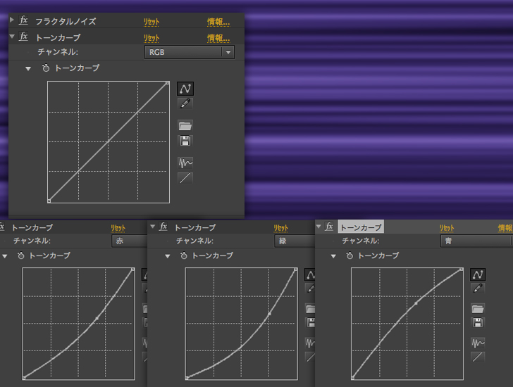Click the straight line reset icon in RGB panel
513x387 pixels.
185,177
